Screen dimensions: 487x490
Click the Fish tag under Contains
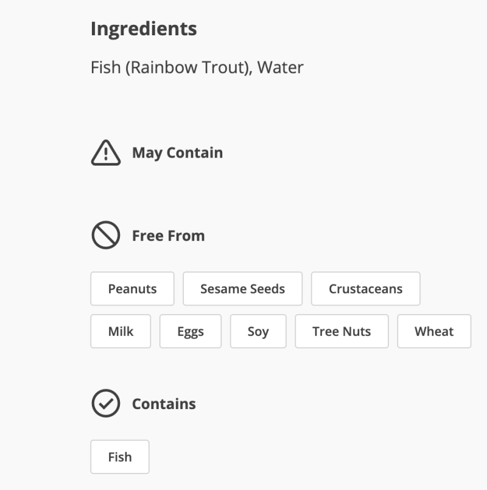120,457
